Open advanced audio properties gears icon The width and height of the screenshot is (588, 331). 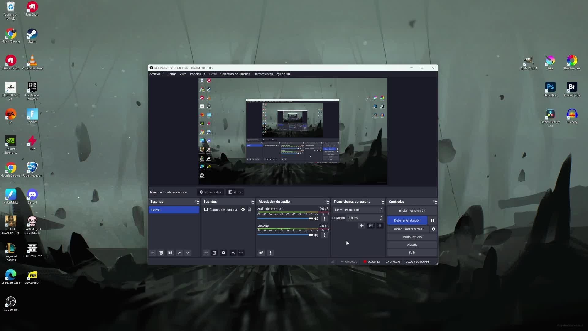[x=261, y=253]
